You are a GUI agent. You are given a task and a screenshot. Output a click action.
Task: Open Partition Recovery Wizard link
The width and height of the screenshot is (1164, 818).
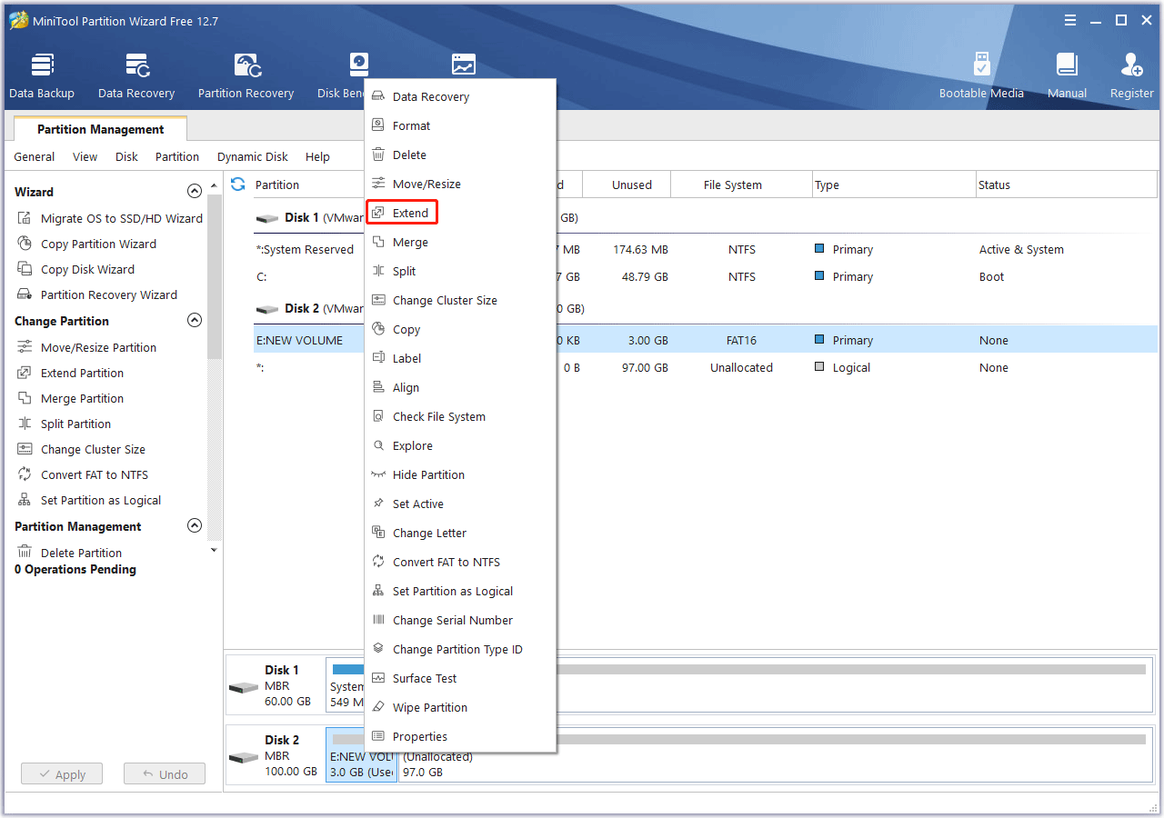click(109, 294)
